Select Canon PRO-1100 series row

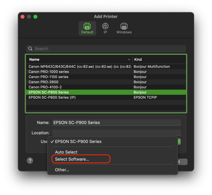pyautogui.click(x=106, y=77)
